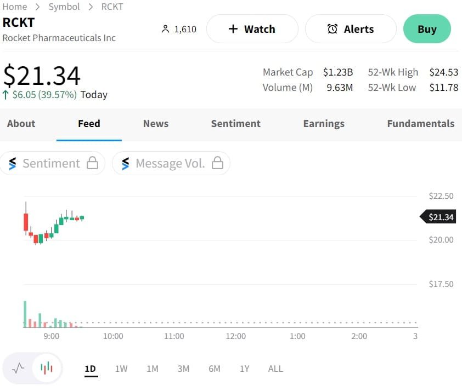Add RCKT to watchlist with Watch
Image resolution: width=462 pixels, height=391 pixels.
pyautogui.click(x=252, y=29)
